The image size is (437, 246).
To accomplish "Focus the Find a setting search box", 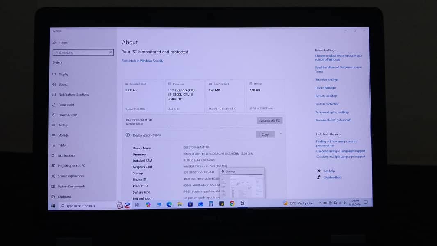I will click(x=83, y=52).
